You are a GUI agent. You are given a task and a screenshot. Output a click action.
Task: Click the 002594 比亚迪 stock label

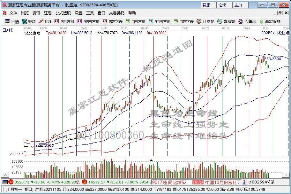click(275, 33)
